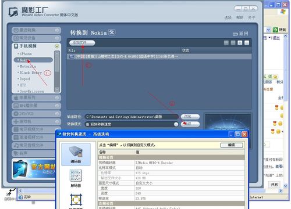Collapse the 手机视频 category check toggle
The image size is (291, 209).
pyautogui.click(x=57, y=46)
